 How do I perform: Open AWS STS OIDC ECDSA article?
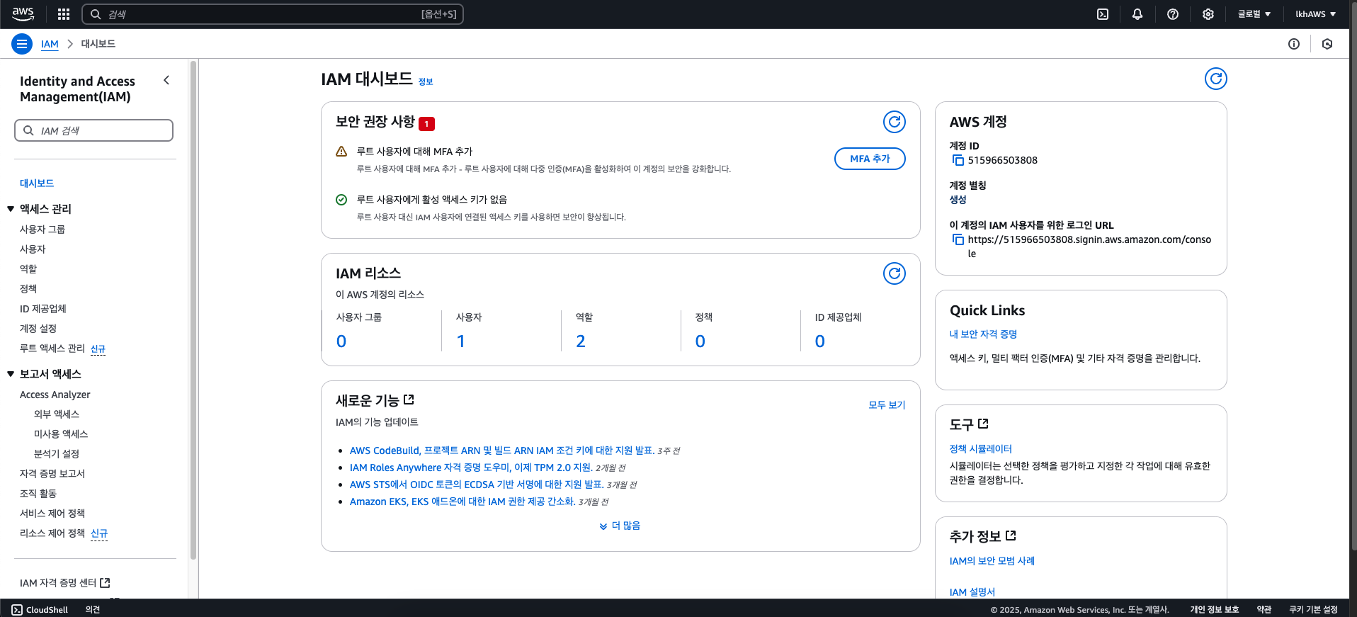tap(477, 485)
